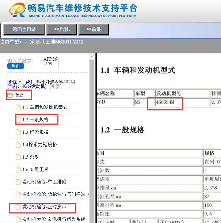Click the sidebar scroll up arrow
This screenshot has width=221, height=223.
click(92, 57)
